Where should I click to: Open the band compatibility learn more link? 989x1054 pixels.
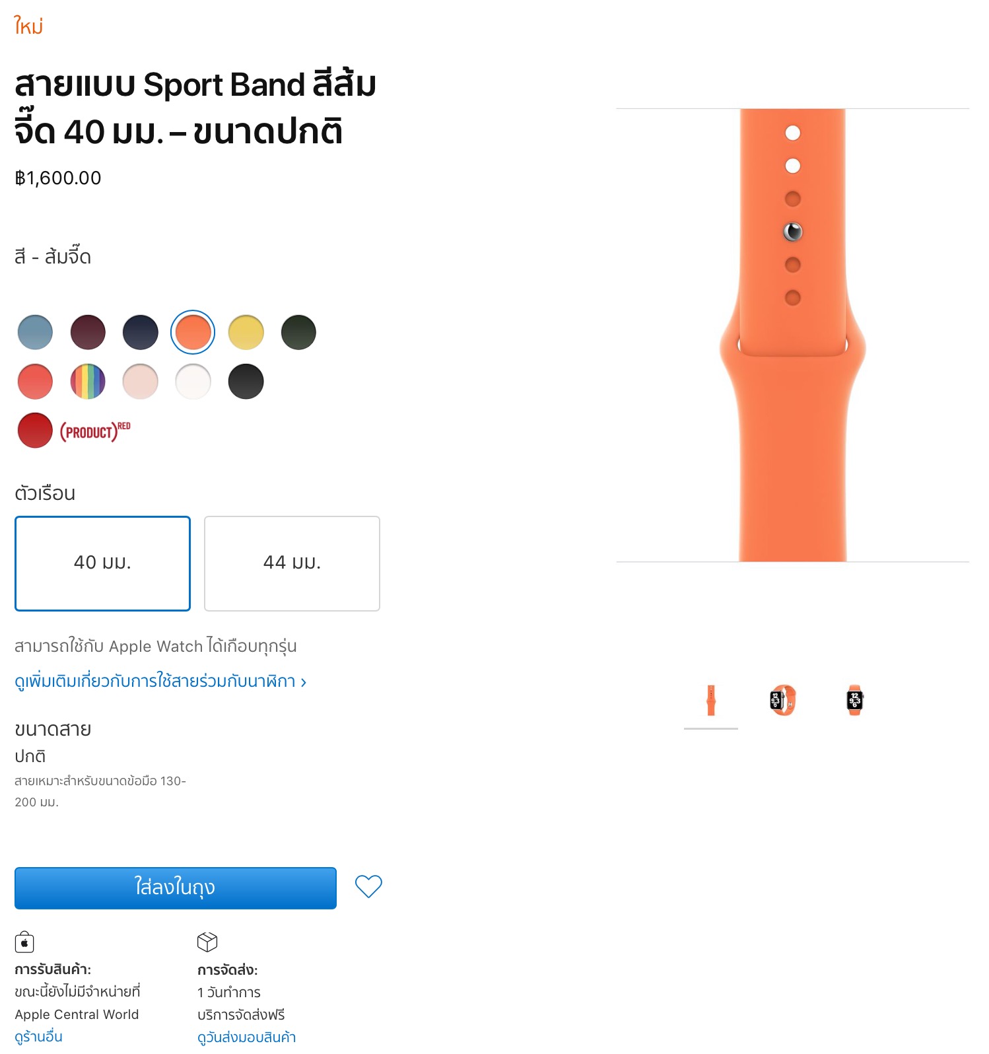pos(160,681)
